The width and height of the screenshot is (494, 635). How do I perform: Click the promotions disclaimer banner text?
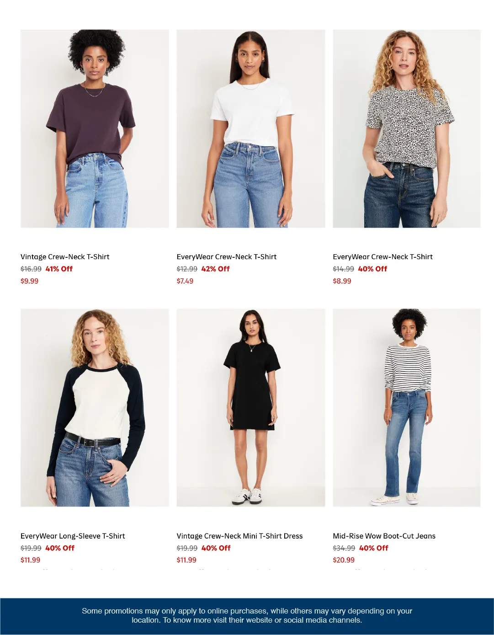tap(247, 615)
